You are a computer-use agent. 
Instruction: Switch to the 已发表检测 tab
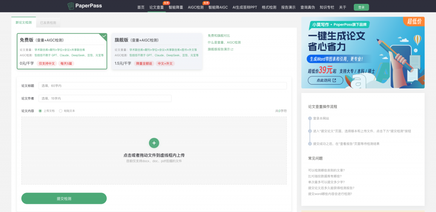(x=48, y=23)
